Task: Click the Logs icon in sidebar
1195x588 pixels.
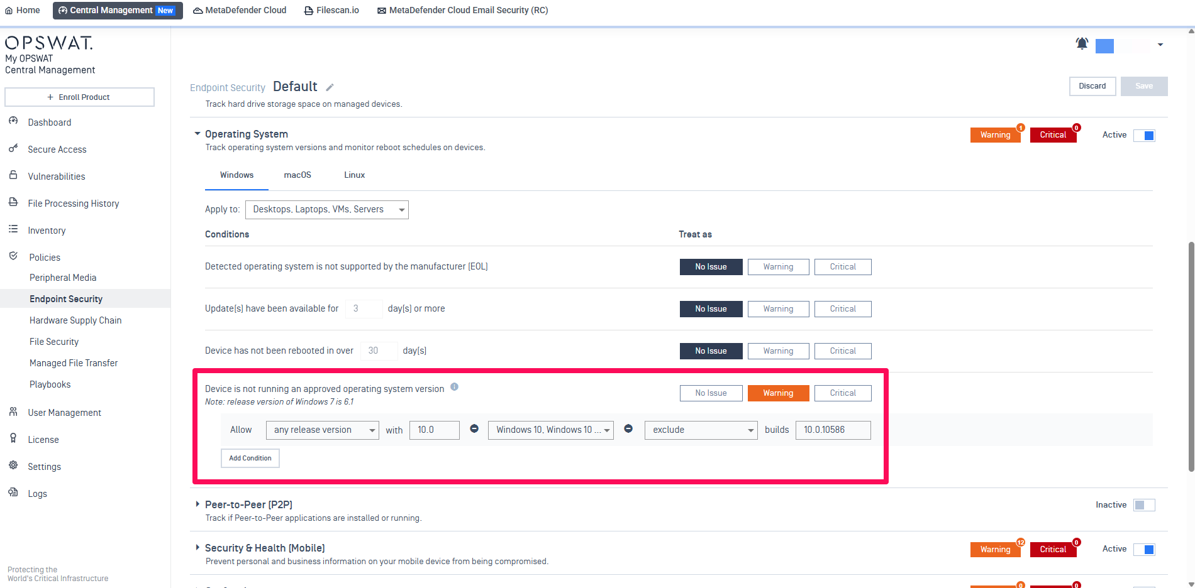Action: 13,493
